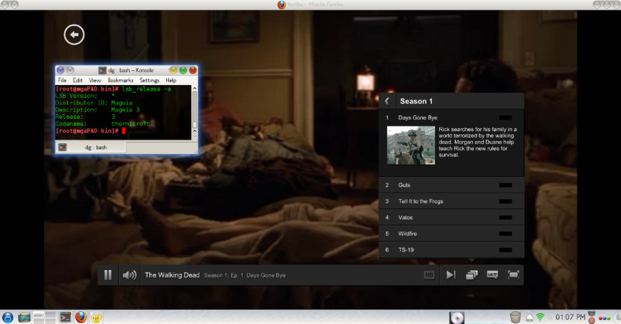Go back from Season 1 list
621x324 pixels.
pyautogui.click(x=387, y=101)
